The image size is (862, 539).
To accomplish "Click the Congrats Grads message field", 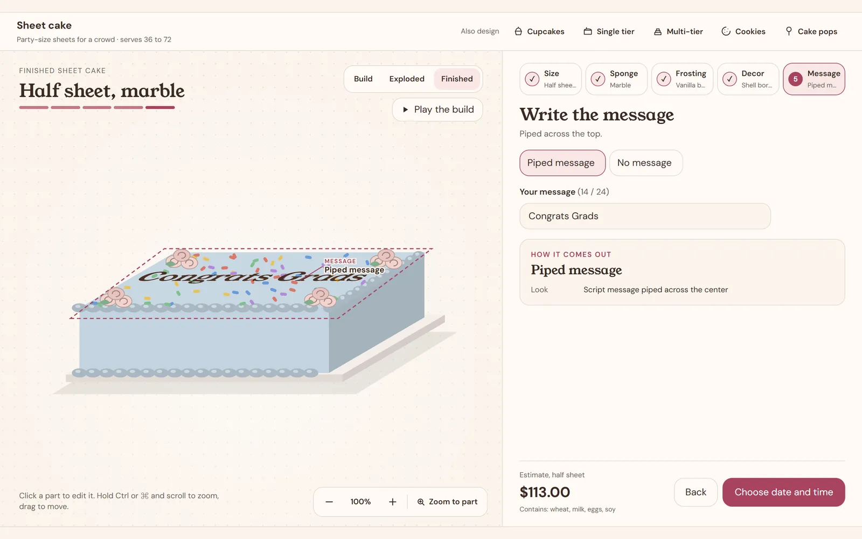I will tap(645, 216).
